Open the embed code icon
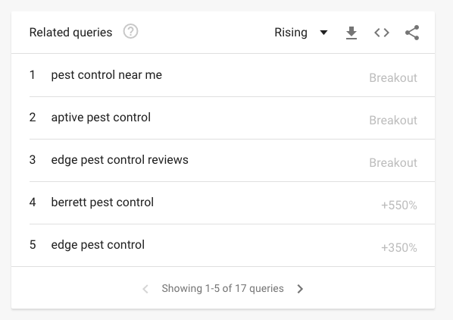The image size is (453, 320). 382,33
